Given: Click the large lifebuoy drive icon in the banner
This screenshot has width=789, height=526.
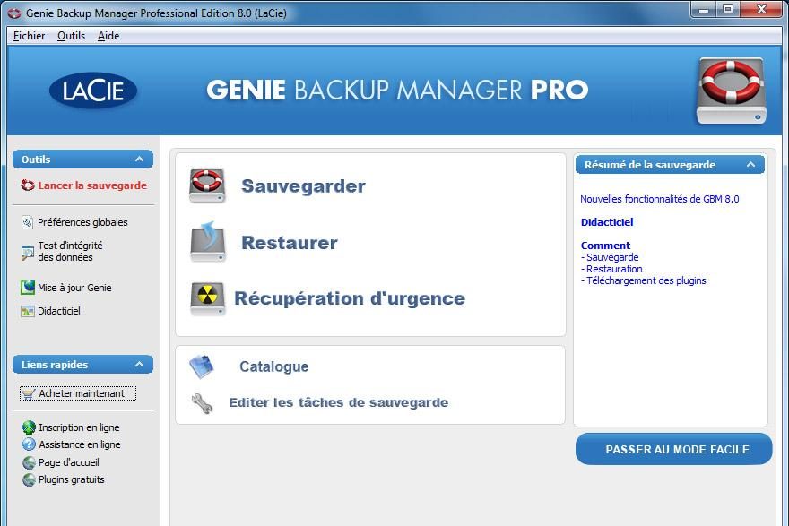Looking at the screenshot, I should [x=732, y=91].
